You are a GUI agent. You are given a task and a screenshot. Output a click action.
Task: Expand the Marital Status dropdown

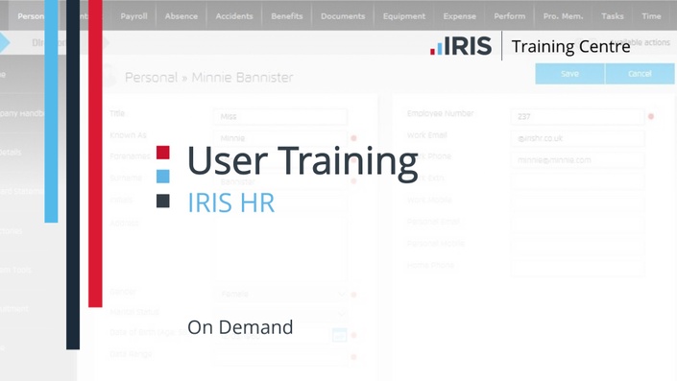280,313
